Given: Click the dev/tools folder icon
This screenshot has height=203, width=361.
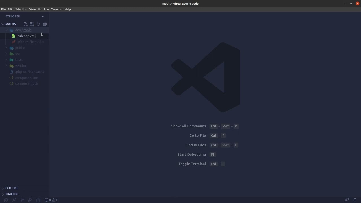Looking at the screenshot, I should point(11,30).
